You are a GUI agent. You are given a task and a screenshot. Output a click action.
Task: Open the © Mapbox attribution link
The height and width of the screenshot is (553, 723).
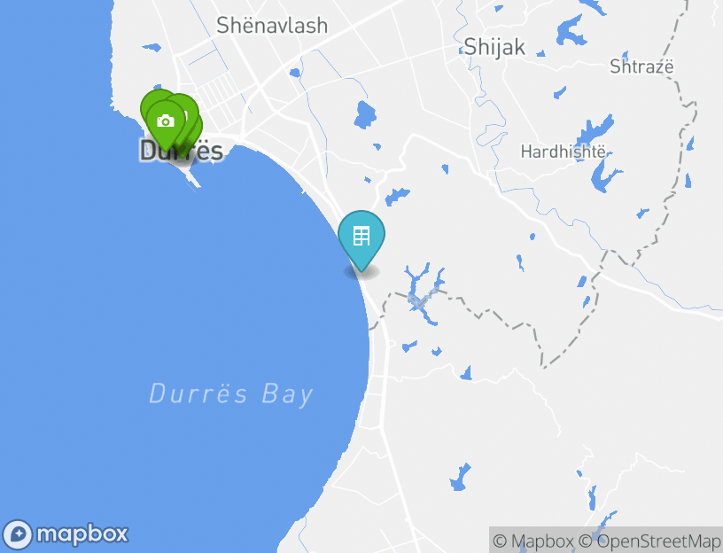(x=533, y=541)
